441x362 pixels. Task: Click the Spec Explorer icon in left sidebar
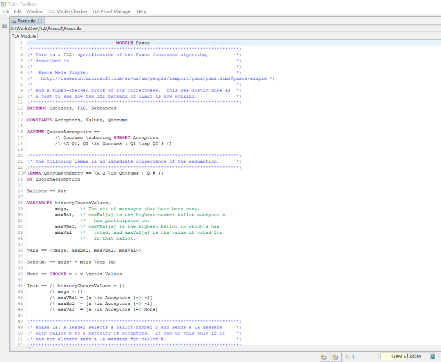point(4,26)
